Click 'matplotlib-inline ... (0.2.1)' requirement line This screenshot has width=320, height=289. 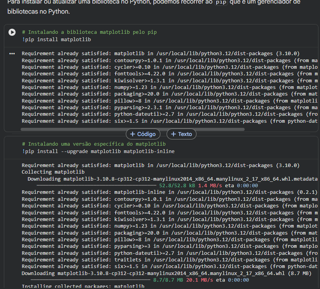(x=170, y=192)
